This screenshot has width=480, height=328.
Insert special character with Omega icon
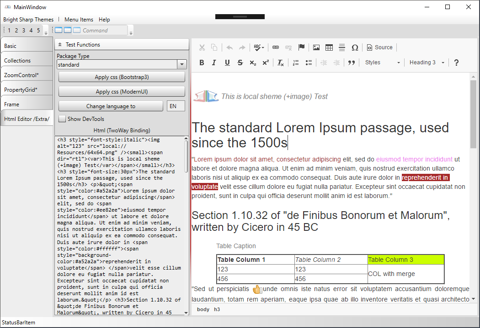(x=355, y=47)
